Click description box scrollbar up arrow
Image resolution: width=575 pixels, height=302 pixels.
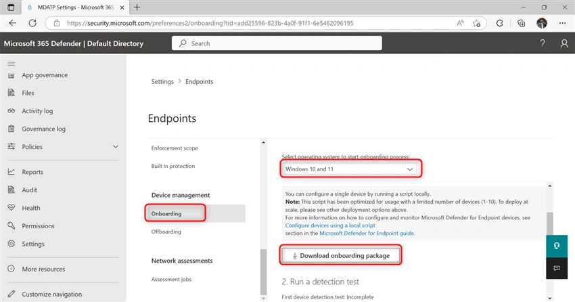pos(550,186)
